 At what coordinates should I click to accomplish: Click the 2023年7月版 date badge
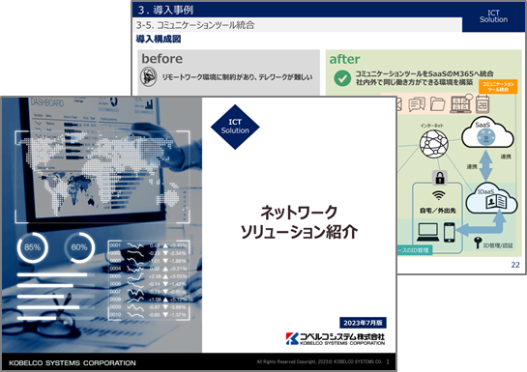(363, 323)
